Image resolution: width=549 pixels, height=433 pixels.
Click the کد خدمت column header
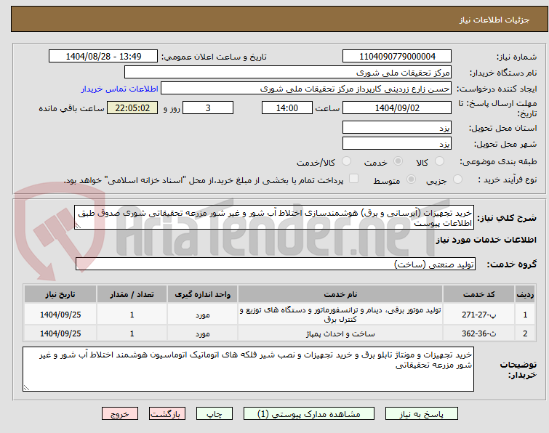pos(478,294)
